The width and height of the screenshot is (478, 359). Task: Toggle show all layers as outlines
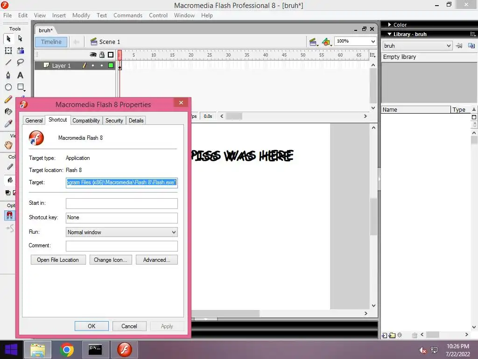(x=111, y=55)
